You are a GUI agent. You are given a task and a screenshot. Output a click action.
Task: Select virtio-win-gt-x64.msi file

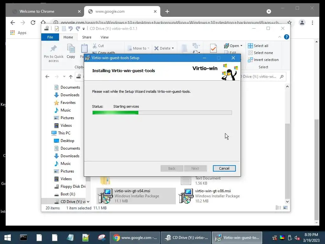(136, 196)
